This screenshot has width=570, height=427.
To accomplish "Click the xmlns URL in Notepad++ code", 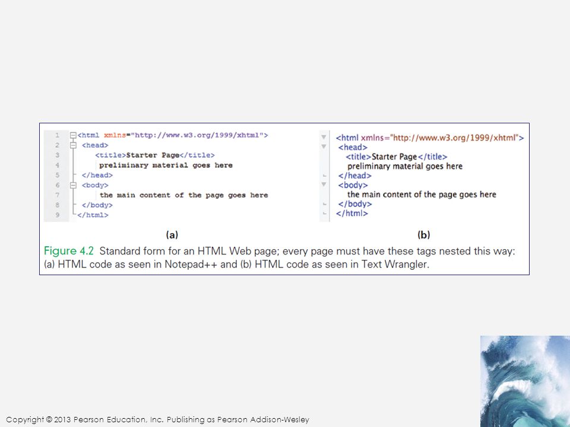I will pyautogui.click(x=197, y=135).
